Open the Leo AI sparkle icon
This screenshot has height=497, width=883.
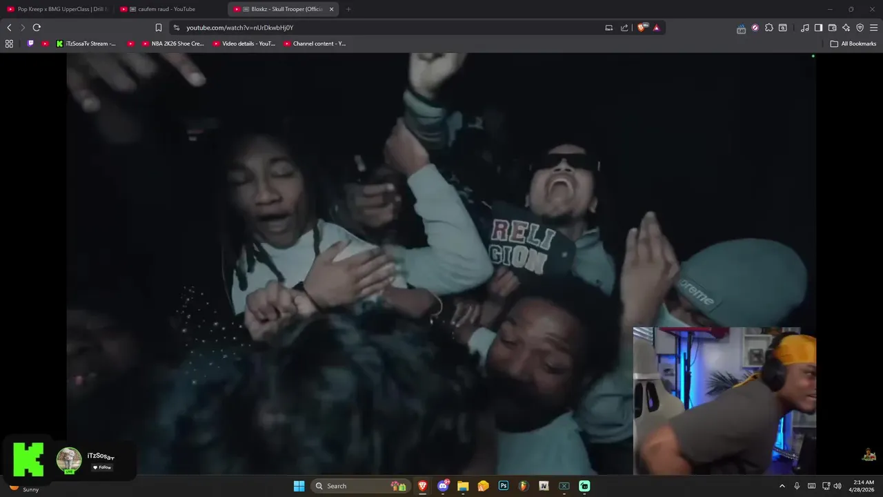[846, 28]
